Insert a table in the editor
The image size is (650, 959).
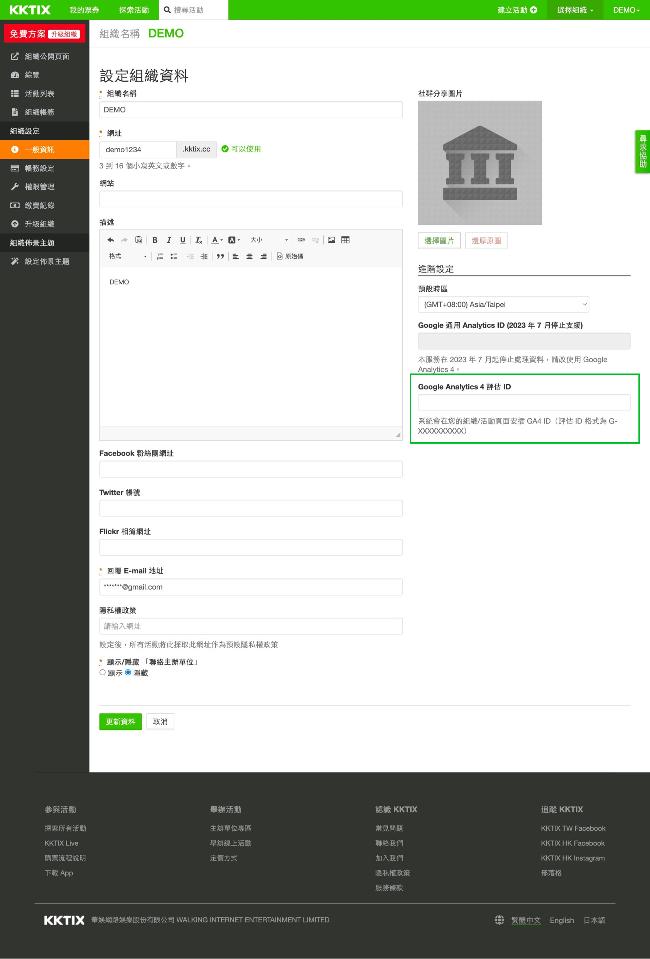tap(345, 240)
